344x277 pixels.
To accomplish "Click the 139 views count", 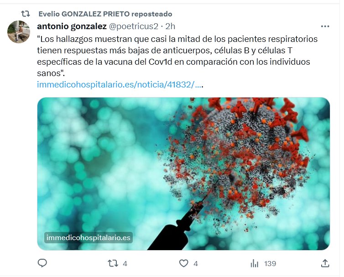I will click(270, 263).
